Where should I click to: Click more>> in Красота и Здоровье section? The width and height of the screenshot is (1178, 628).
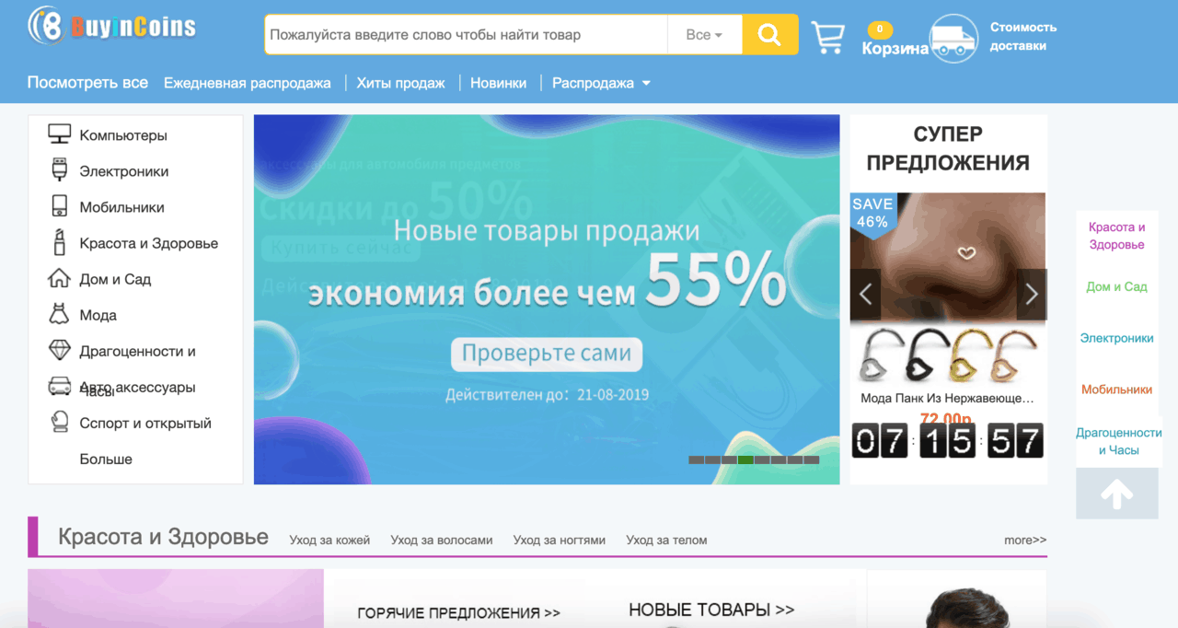point(1025,541)
